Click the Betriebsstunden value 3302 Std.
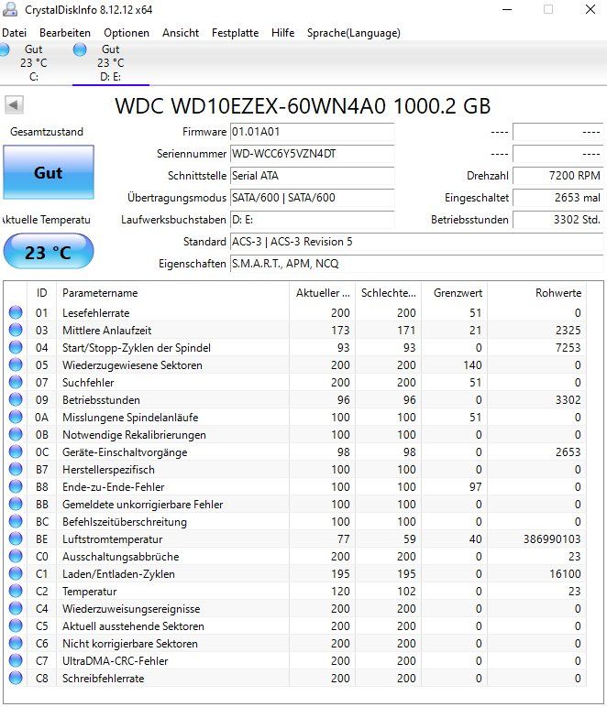 (x=557, y=220)
